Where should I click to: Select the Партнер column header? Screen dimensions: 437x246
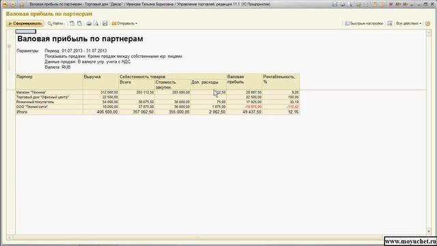(x=49, y=81)
